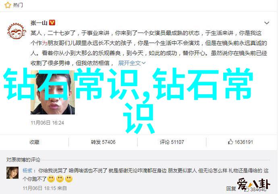Open the post options chevron menu
Viewport: 278px width, 194px height.
pos(267,23)
